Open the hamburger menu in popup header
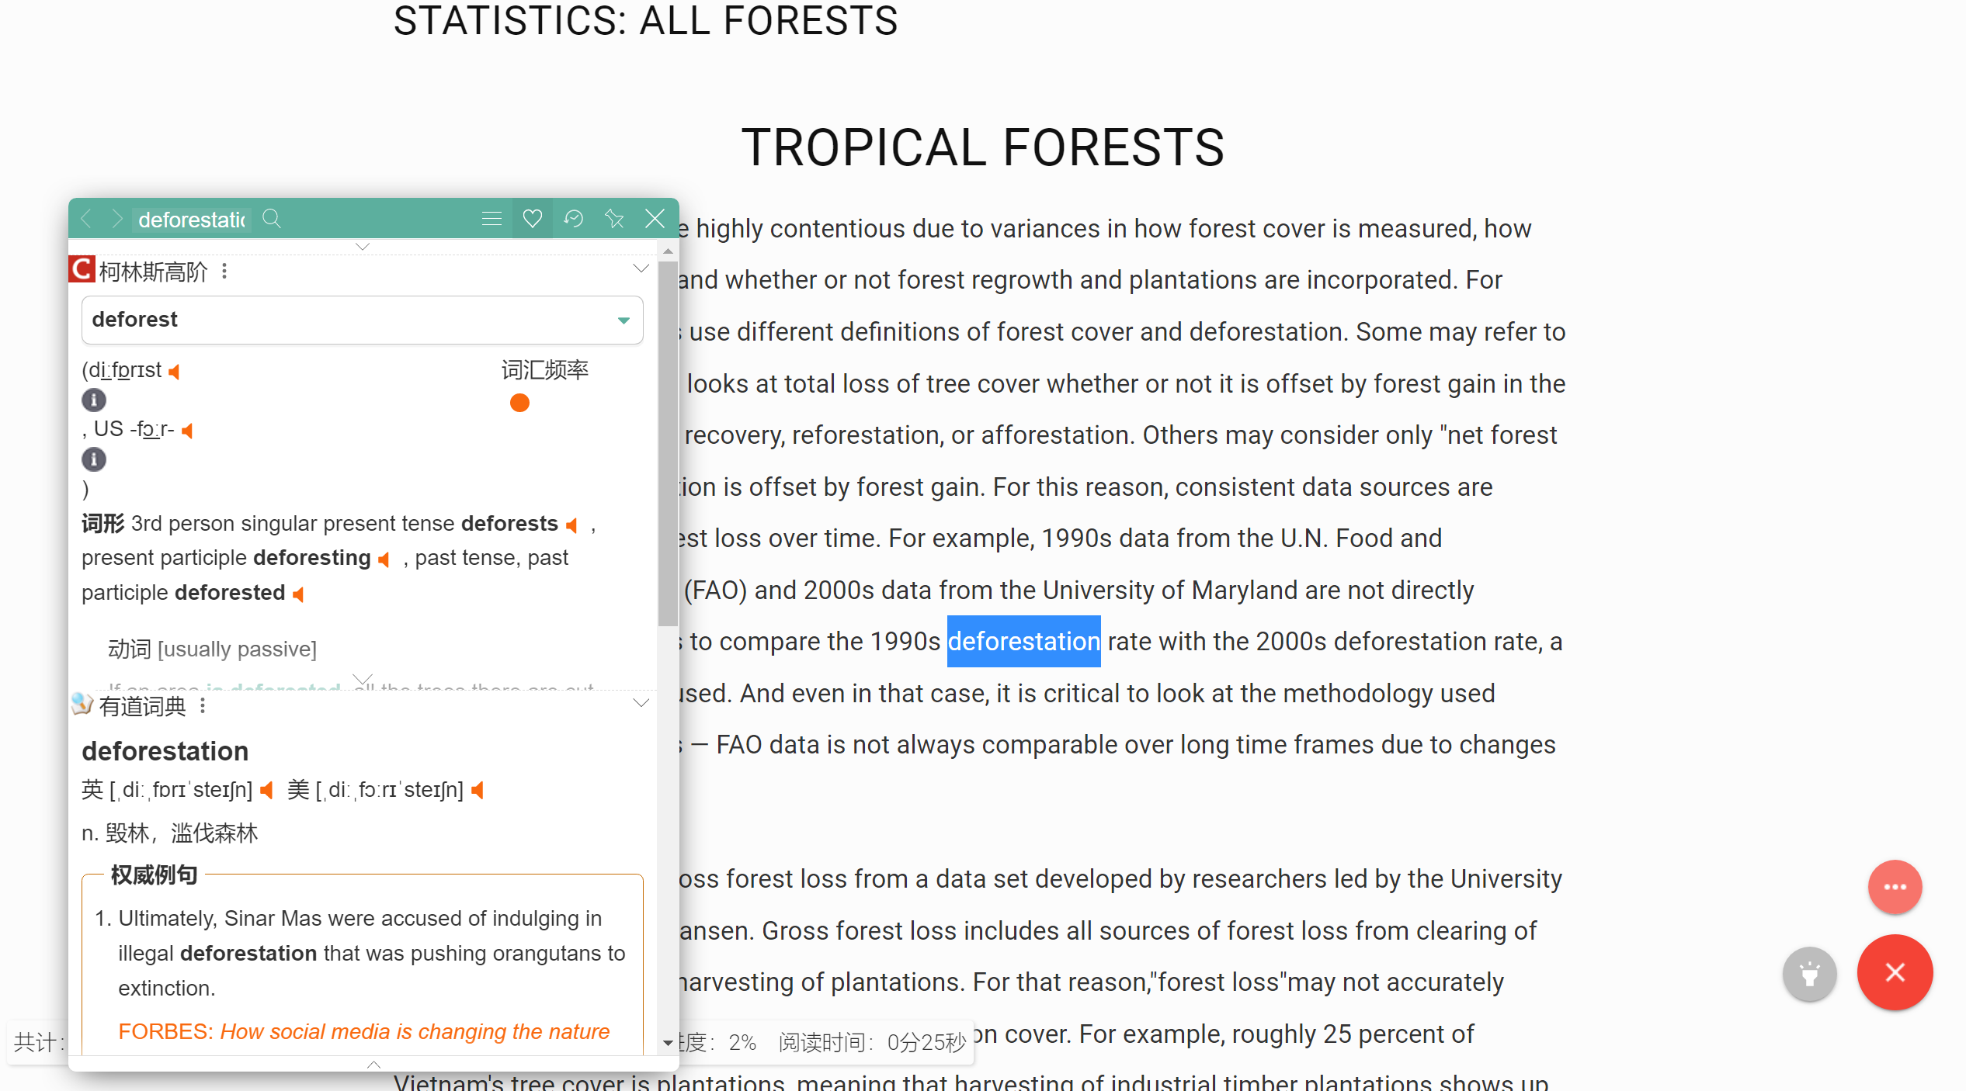The image size is (1966, 1091). 491,219
